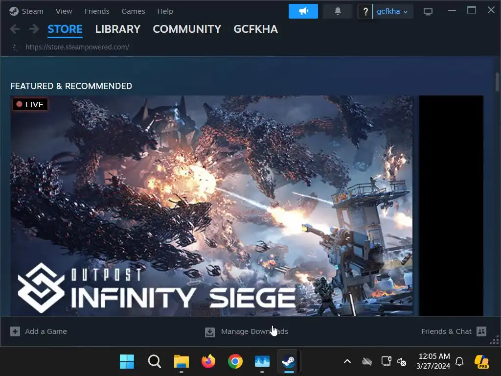The width and height of the screenshot is (501, 376).
Task: Click the blue megaphone announcements button
Action: (x=303, y=11)
